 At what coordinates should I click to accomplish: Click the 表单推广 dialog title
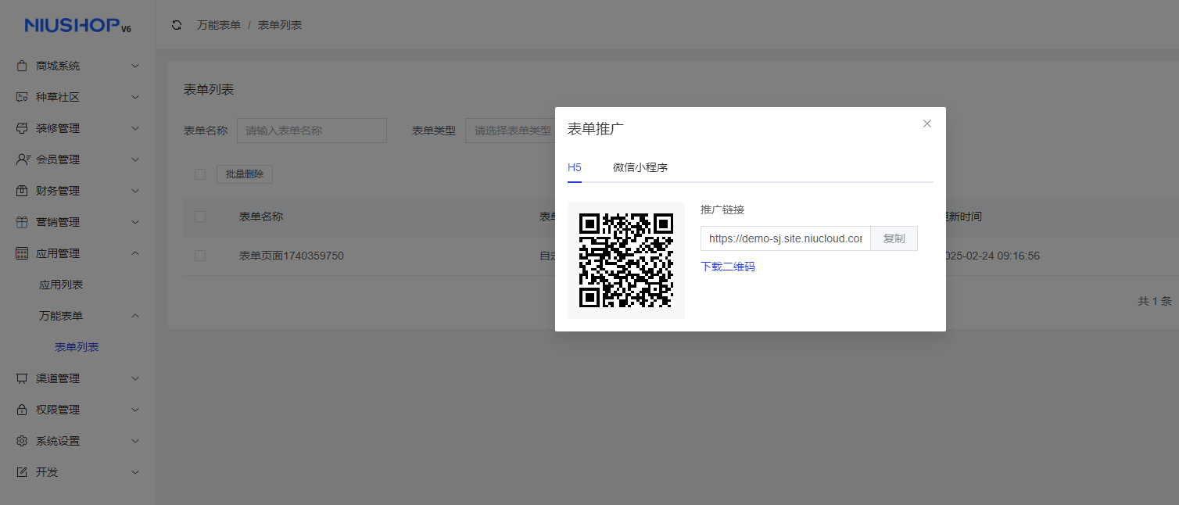pos(596,129)
